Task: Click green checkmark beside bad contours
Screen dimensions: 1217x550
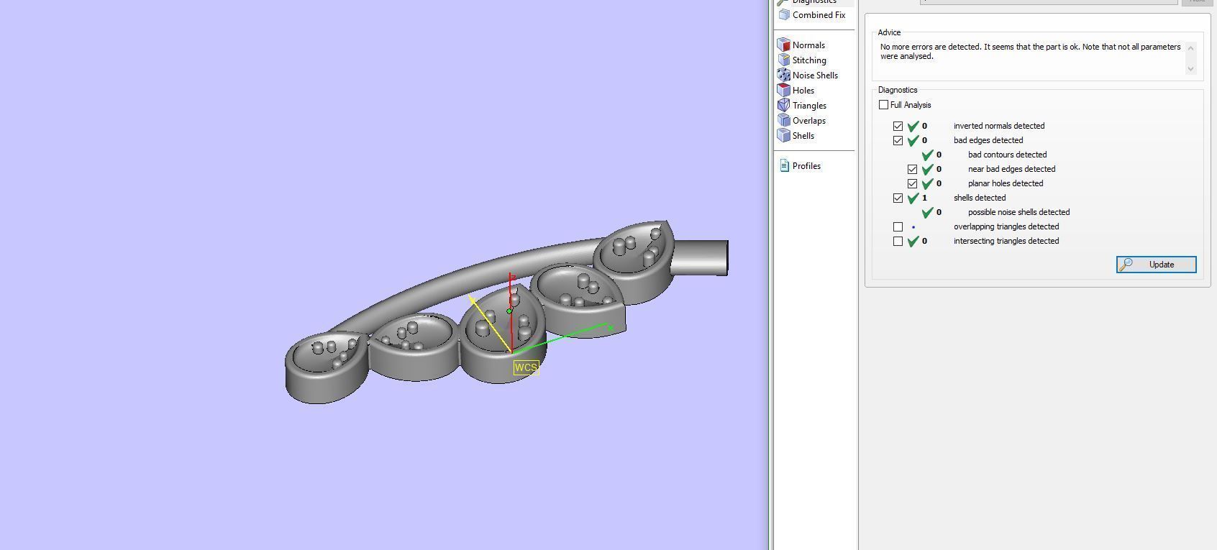Action: point(927,155)
